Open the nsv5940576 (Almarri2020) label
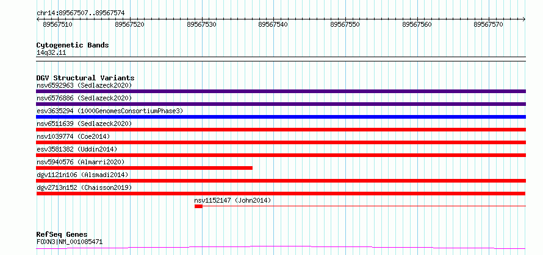This screenshot has width=543, height=255. click(x=81, y=162)
